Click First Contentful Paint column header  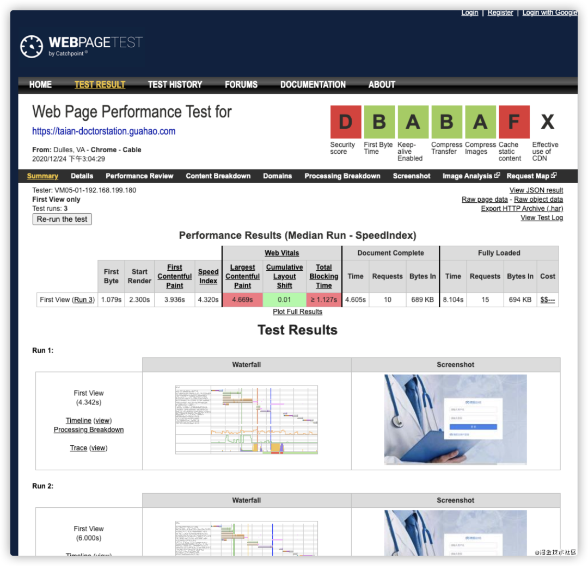175,276
